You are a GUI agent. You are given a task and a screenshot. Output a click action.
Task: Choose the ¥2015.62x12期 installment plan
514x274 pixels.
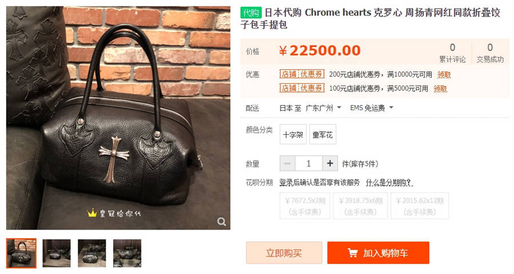coord(420,205)
